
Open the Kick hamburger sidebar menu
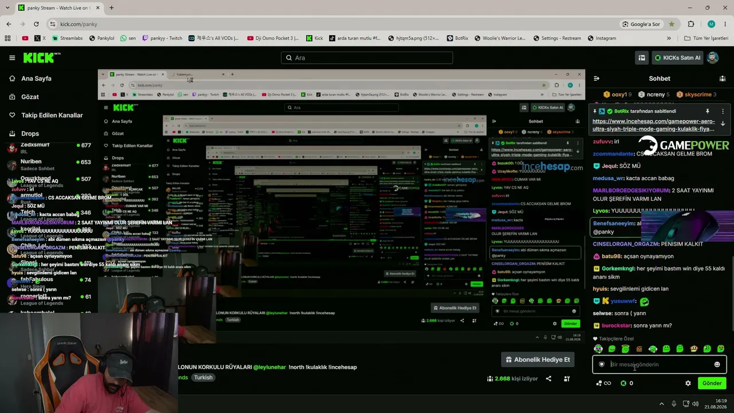[12, 58]
